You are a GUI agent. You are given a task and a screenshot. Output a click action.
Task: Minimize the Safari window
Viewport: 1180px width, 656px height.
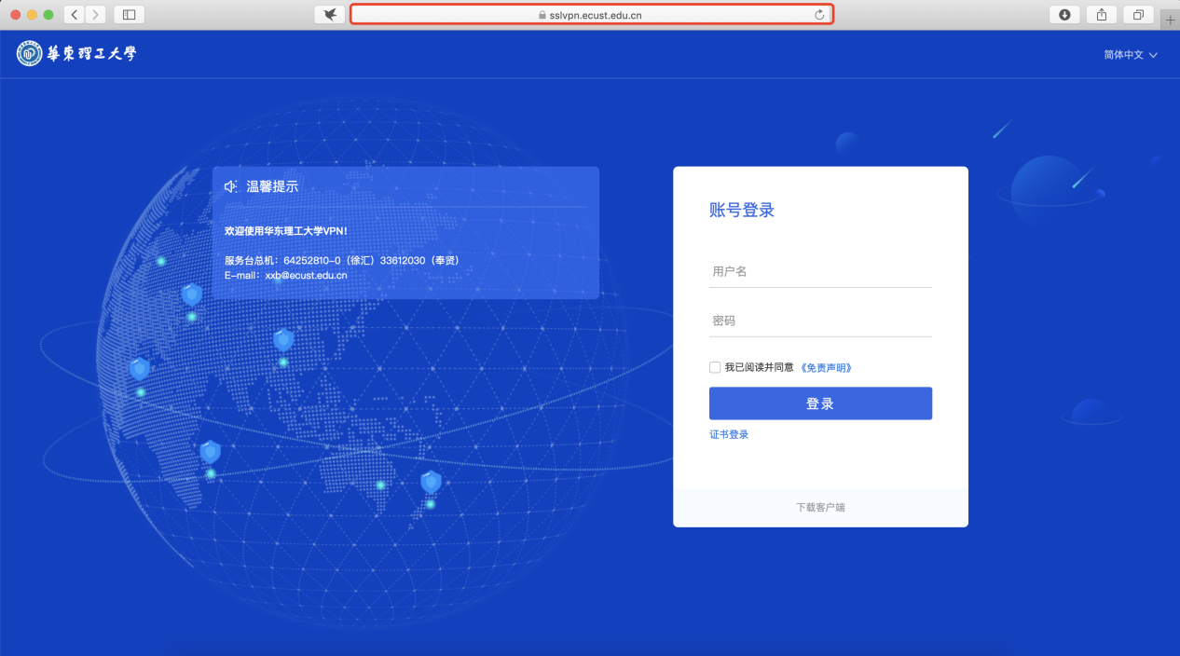point(32,15)
